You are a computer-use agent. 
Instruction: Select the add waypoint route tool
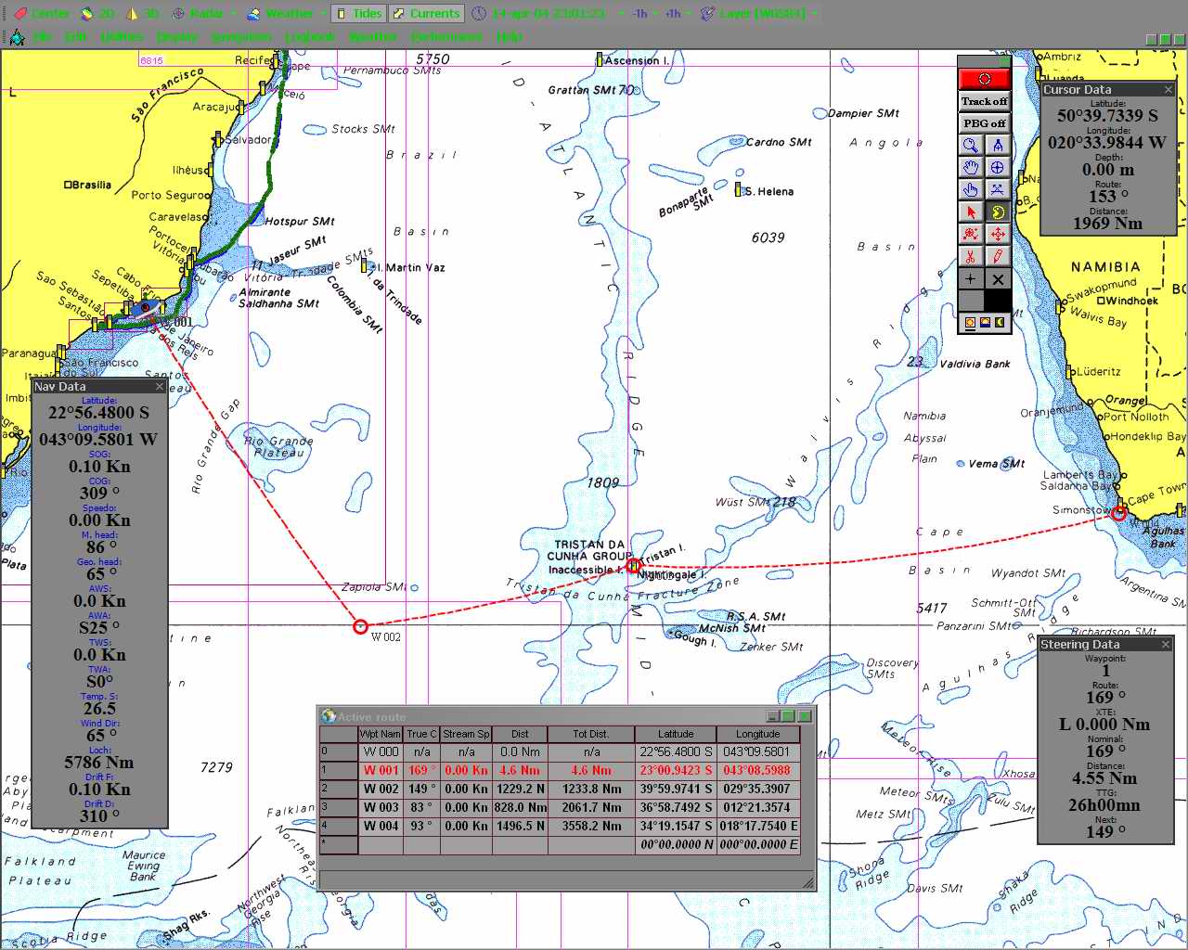pyautogui.click(x=971, y=234)
